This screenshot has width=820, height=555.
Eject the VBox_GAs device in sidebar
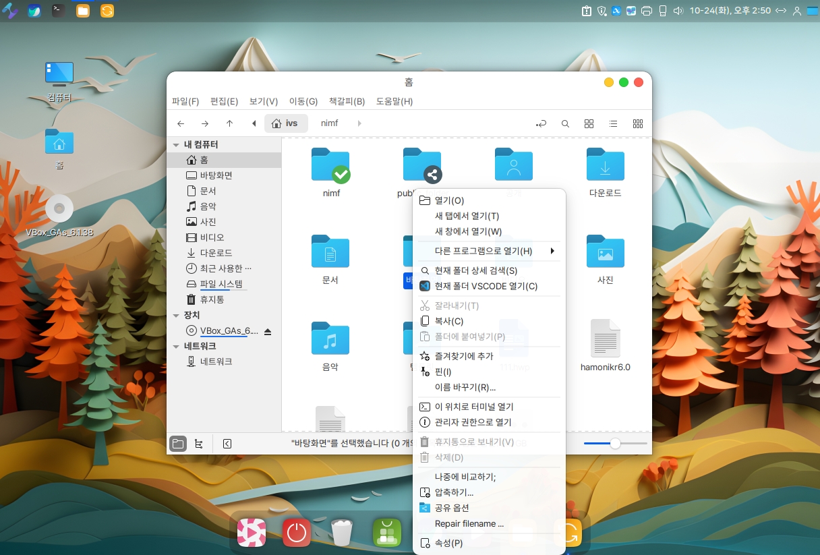coord(268,331)
